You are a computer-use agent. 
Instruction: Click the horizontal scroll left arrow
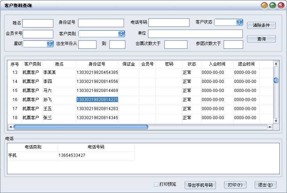pyautogui.click(x=10, y=127)
